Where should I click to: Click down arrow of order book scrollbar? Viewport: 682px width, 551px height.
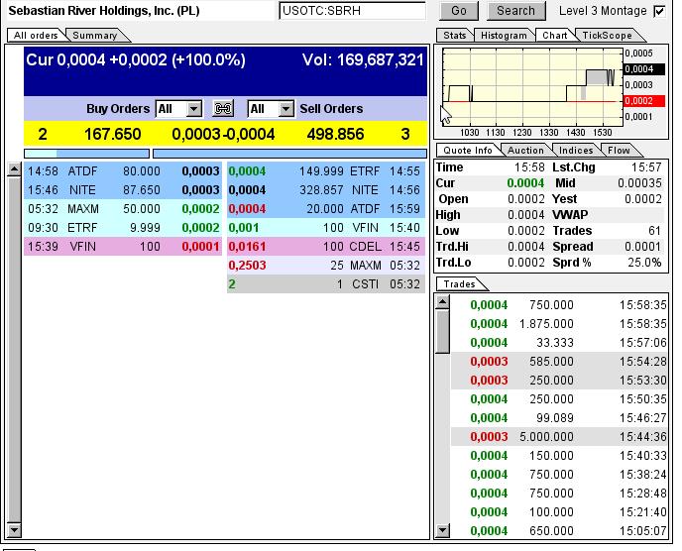(14, 529)
